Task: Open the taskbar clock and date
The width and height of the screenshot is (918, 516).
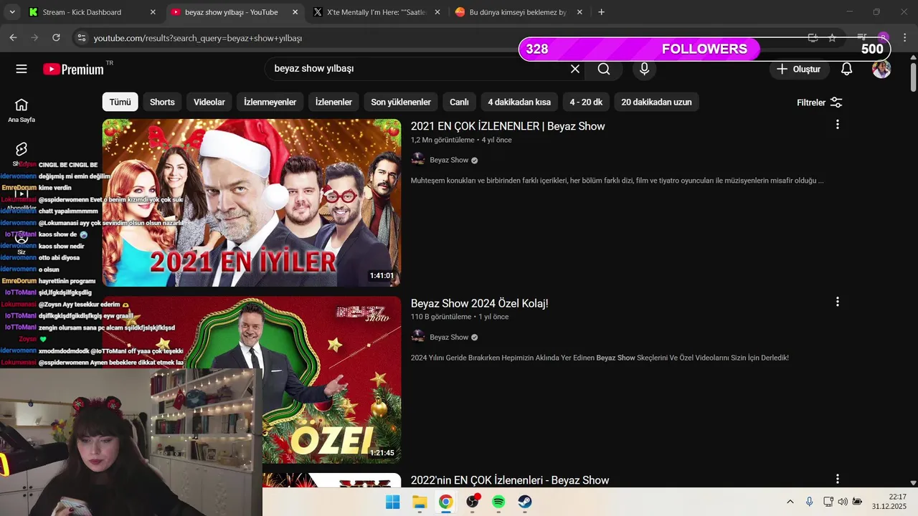Action: [x=889, y=502]
